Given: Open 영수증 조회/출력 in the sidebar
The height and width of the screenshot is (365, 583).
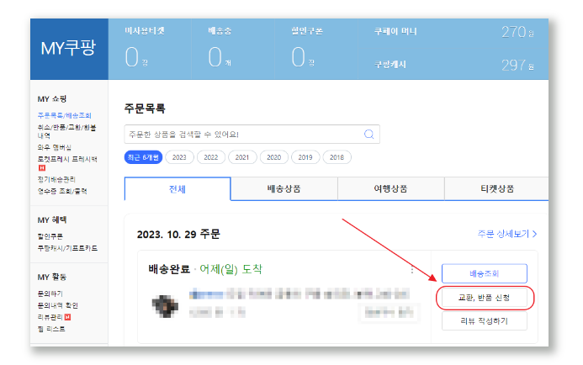Looking at the screenshot, I should coord(62,191).
